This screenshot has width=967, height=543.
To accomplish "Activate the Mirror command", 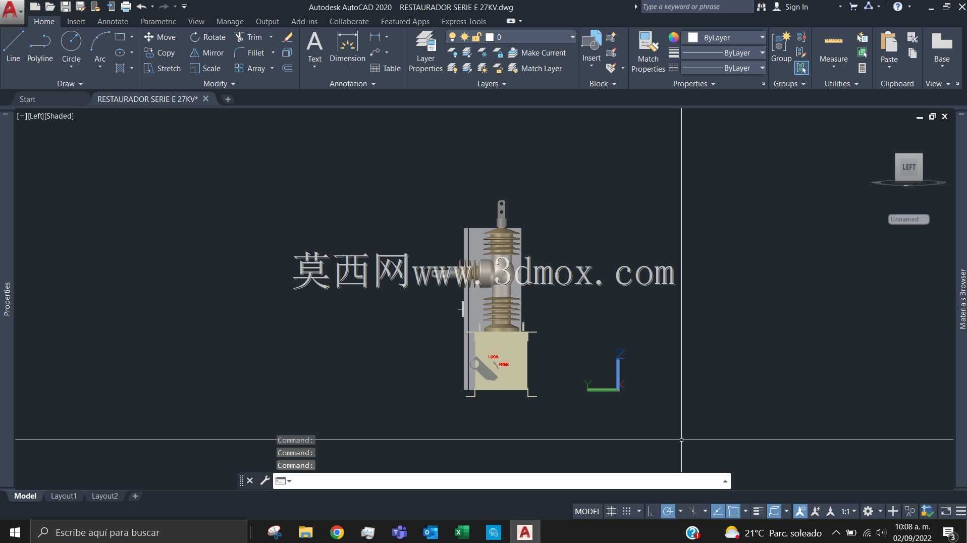I will (207, 52).
